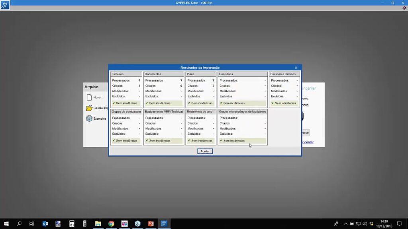Open Google Chrome from the taskbar
The image size is (408, 229).
click(x=111, y=224)
